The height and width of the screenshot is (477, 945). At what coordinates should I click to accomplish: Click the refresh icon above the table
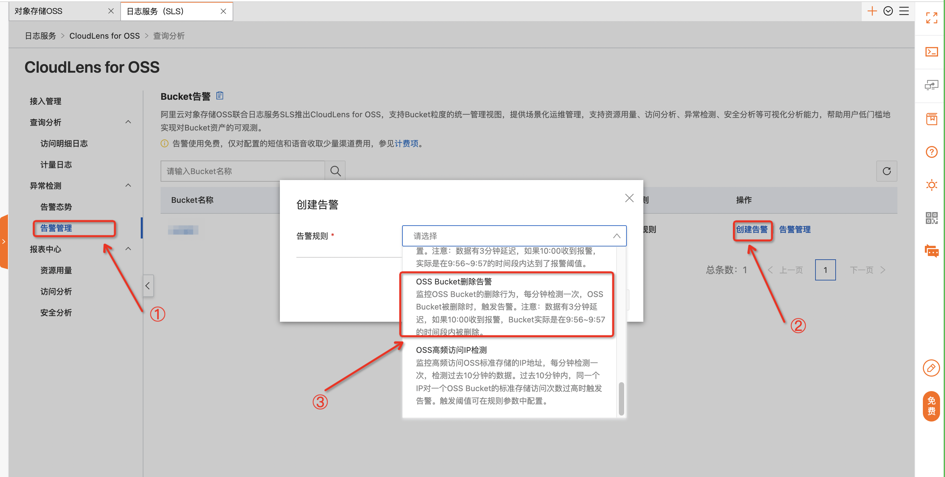tap(886, 171)
